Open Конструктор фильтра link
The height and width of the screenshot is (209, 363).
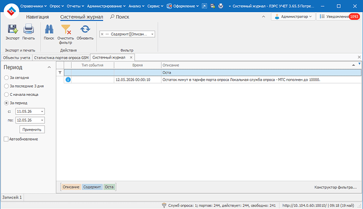(335, 187)
